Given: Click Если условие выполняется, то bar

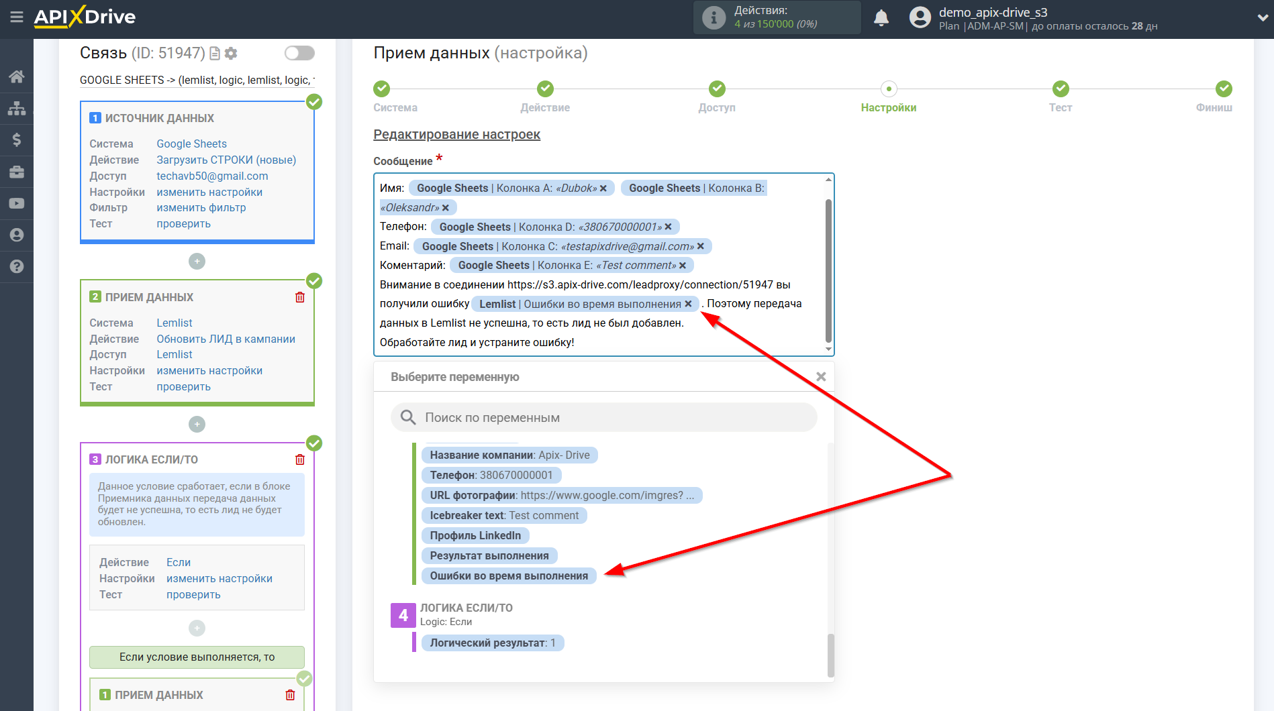Looking at the screenshot, I should pyautogui.click(x=197, y=657).
